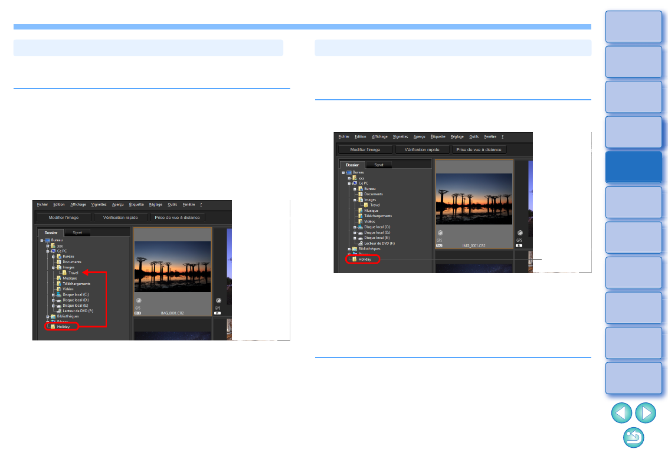Click xxx user folder icon in left screenshot

tap(53, 246)
